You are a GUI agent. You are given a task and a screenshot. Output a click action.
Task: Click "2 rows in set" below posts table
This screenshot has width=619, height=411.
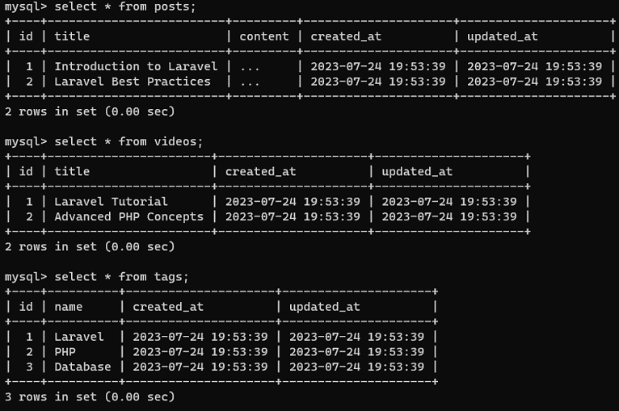click(90, 111)
